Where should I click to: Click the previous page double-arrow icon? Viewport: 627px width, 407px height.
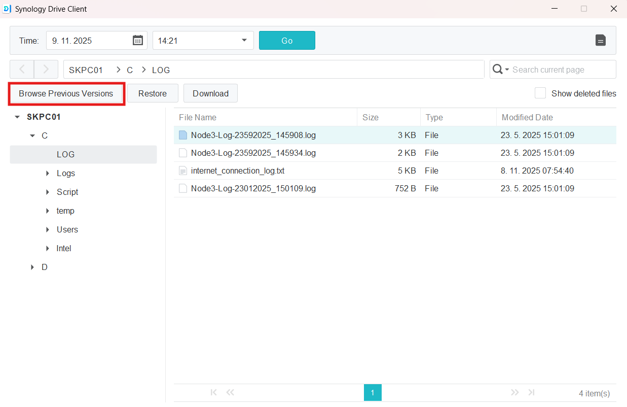click(x=230, y=392)
